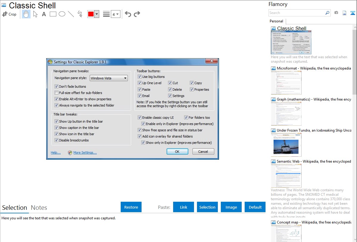Viewport: 357px width, 242px height.
Task: Open the More Settings... link
Action: (85, 152)
